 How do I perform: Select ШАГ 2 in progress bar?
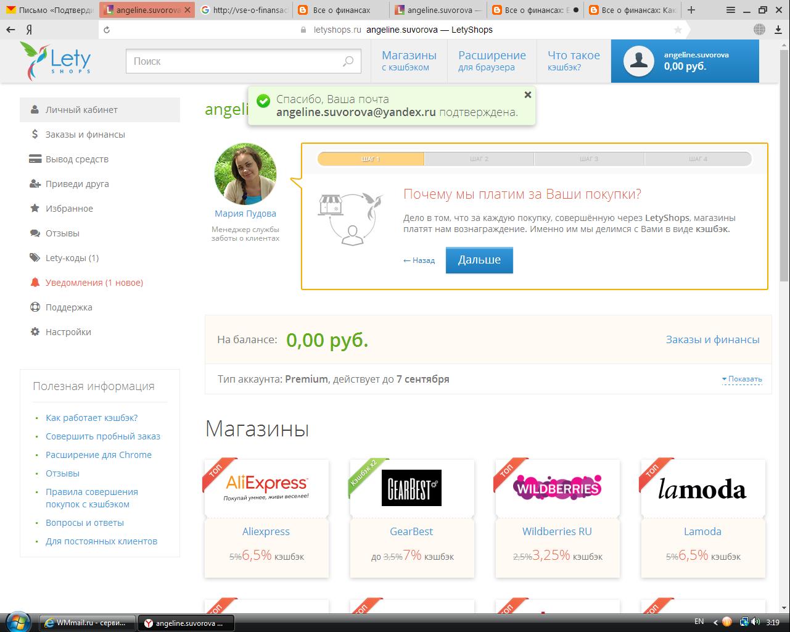[479, 159]
